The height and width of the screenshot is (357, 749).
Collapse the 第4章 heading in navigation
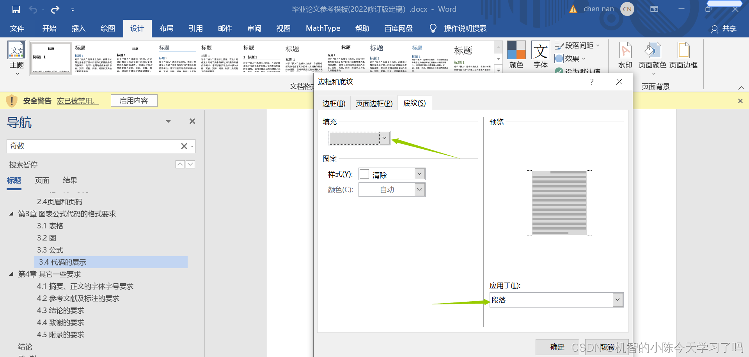[x=11, y=274]
